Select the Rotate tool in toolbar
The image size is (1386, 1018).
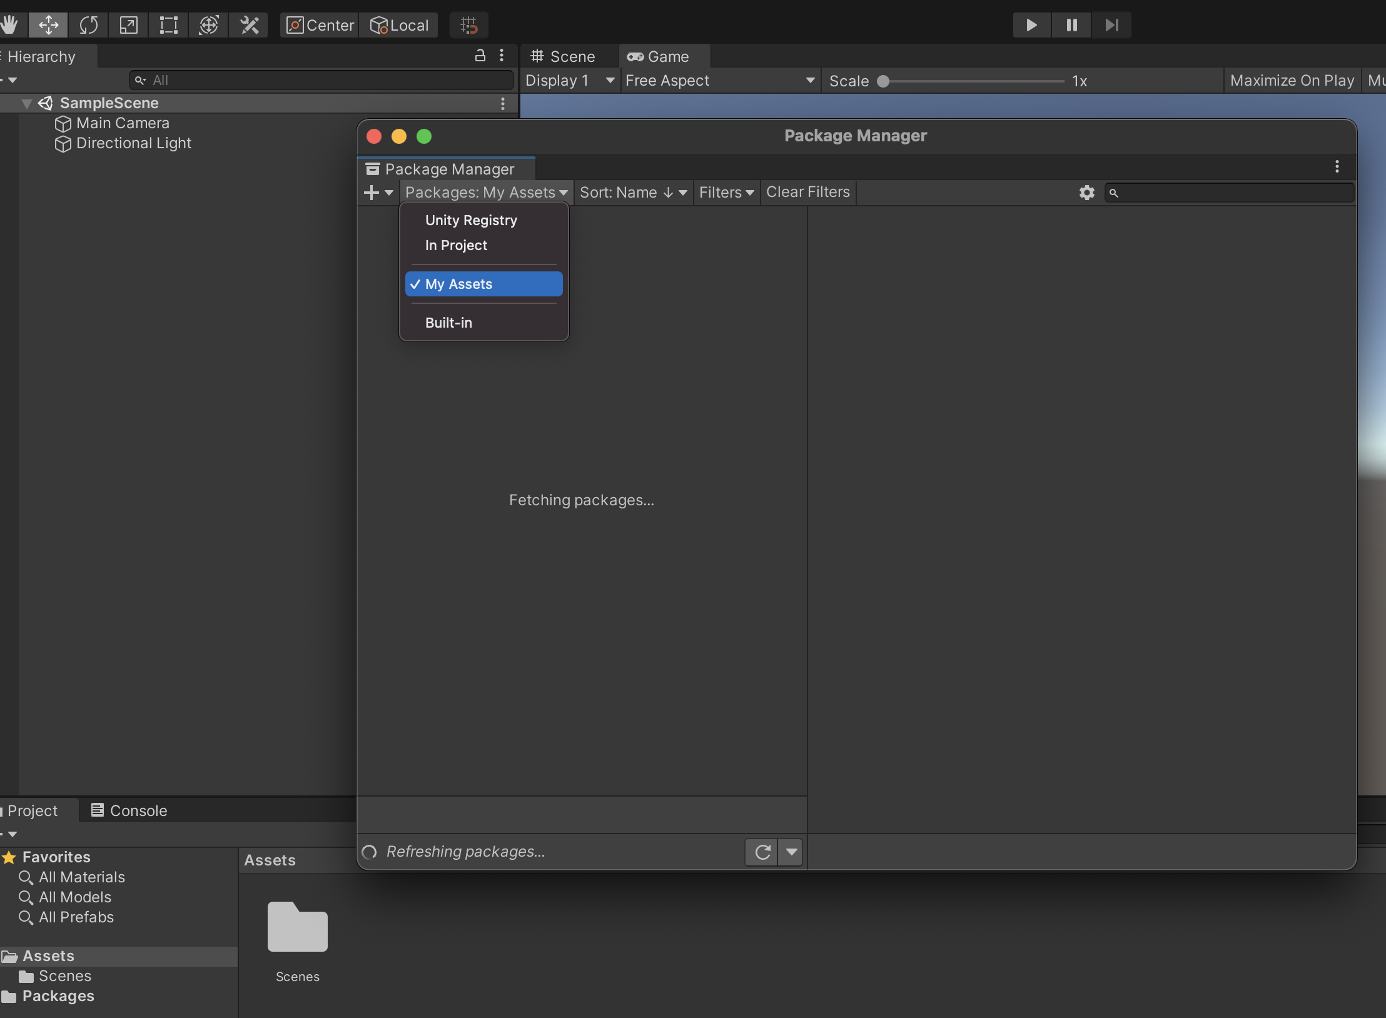[89, 25]
